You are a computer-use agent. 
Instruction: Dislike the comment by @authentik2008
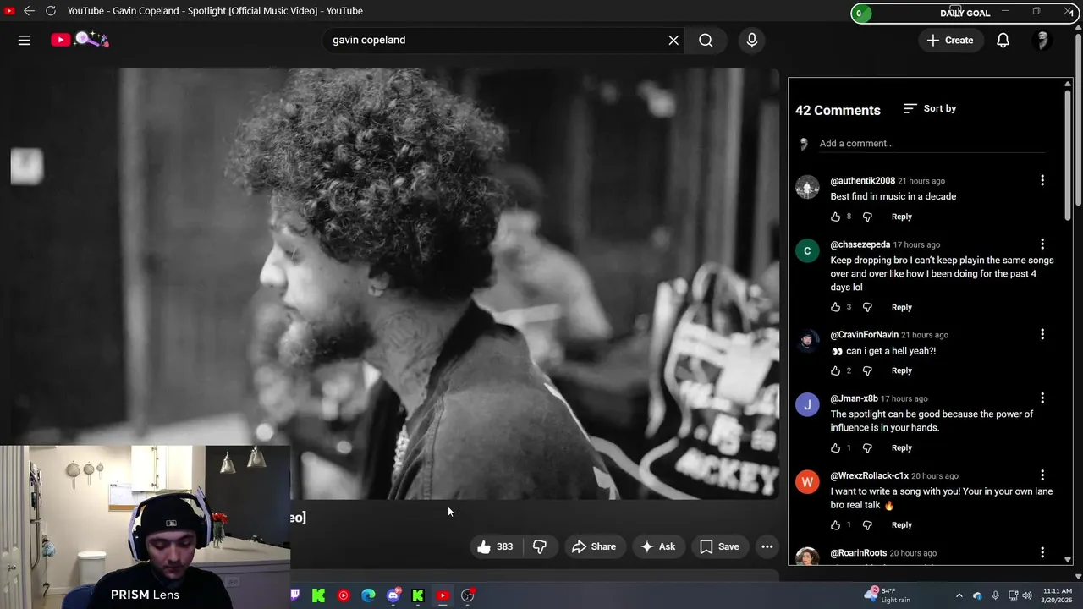[x=867, y=217]
